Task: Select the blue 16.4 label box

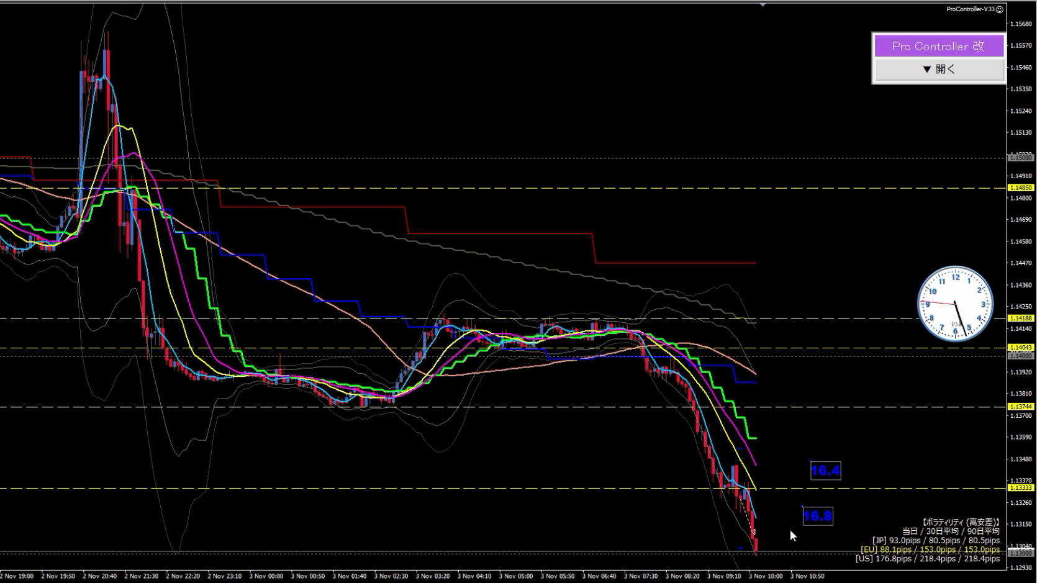Action: (825, 471)
